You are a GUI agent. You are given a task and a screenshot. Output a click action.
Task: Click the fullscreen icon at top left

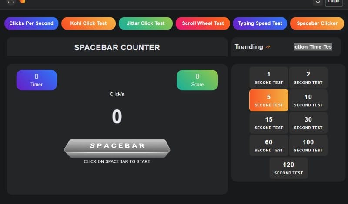tap(11, 2)
